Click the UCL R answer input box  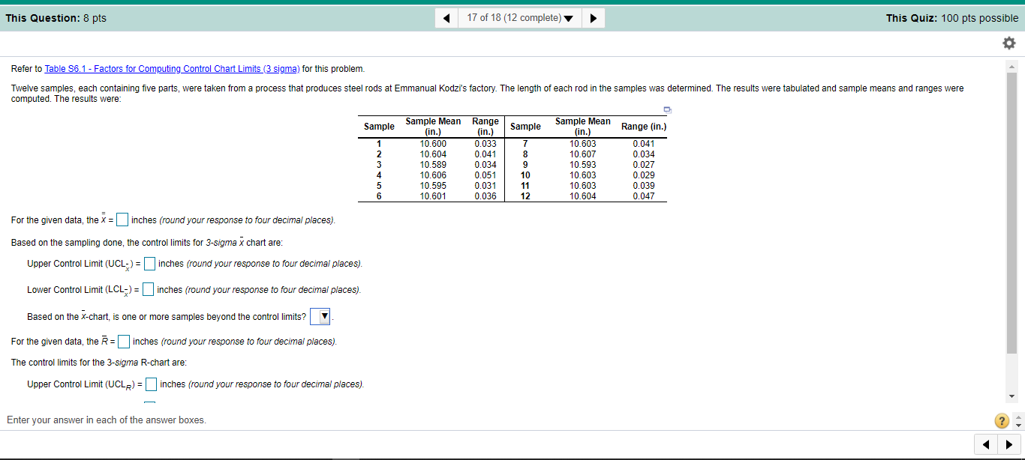151,384
